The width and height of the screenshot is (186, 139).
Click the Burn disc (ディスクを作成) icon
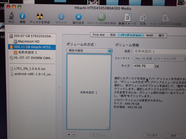pyautogui.click(x=40, y=17)
